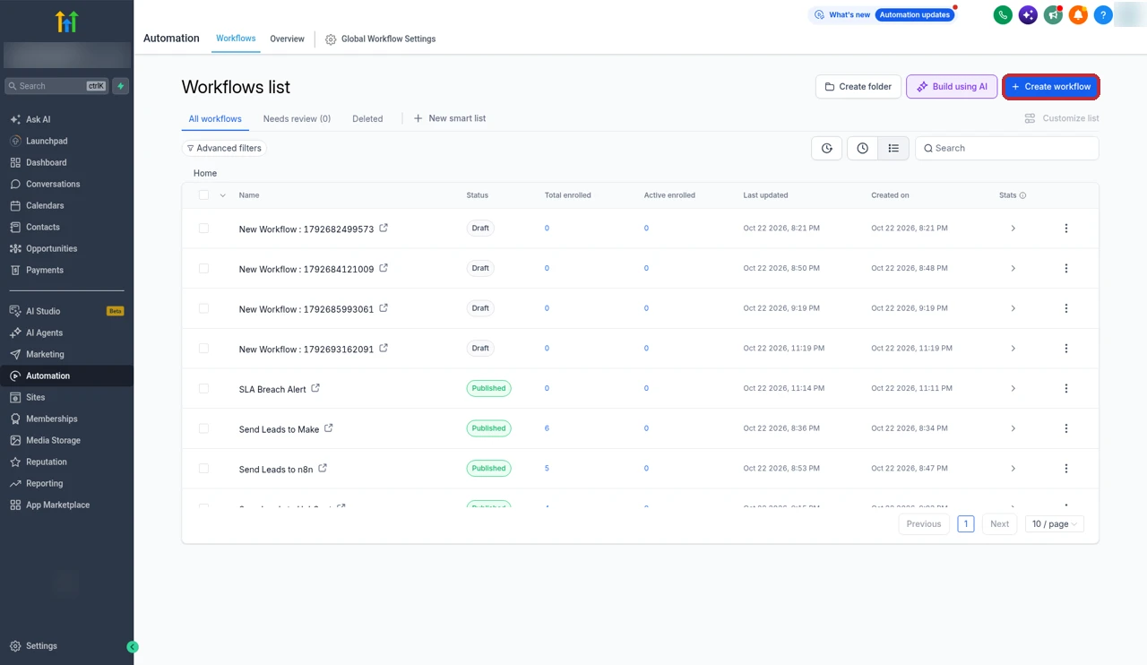Open the megaphone announcements icon
The height and width of the screenshot is (665, 1147).
tap(1053, 15)
